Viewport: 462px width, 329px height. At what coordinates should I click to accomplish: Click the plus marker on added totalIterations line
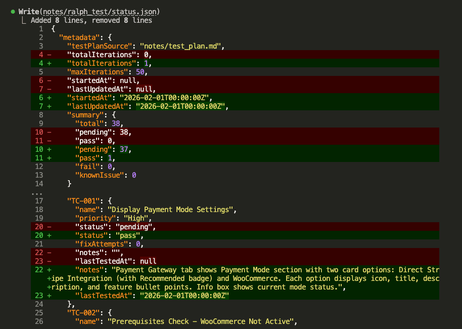pos(49,63)
